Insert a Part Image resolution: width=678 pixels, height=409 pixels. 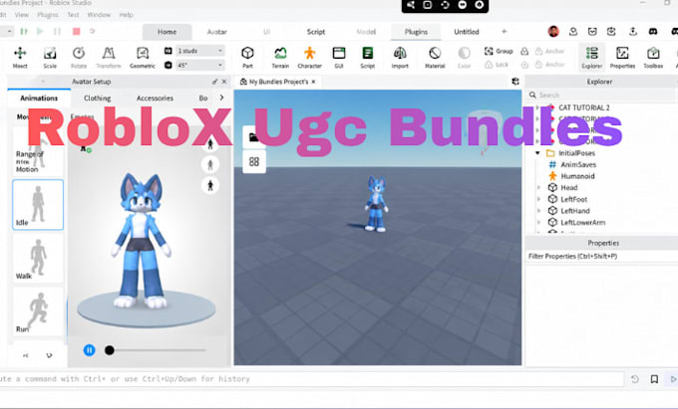tap(247, 58)
